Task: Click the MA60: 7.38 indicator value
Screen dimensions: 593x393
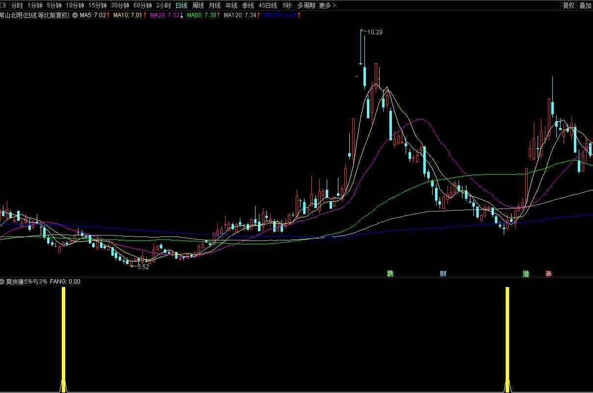Action: (201, 15)
